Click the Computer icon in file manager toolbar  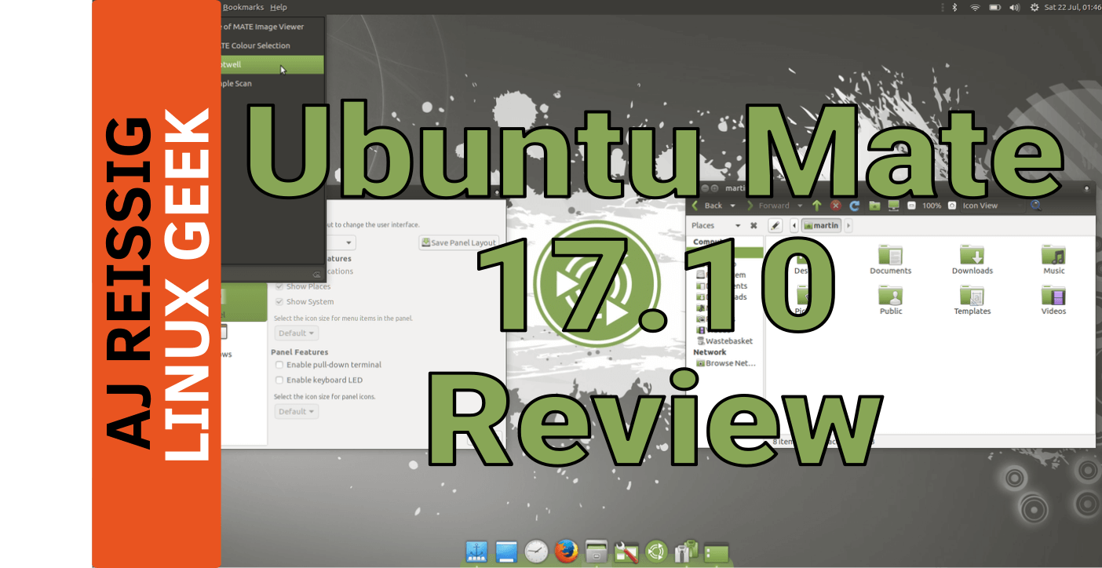[893, 206]
